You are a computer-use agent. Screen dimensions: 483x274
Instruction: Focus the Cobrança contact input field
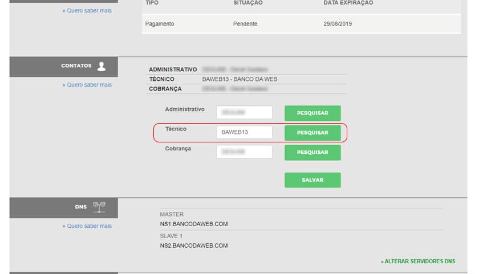[244, 152]
